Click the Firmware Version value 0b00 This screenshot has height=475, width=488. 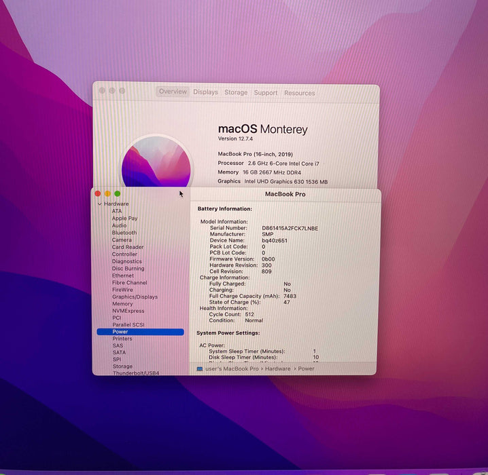[x=268, y=259]
